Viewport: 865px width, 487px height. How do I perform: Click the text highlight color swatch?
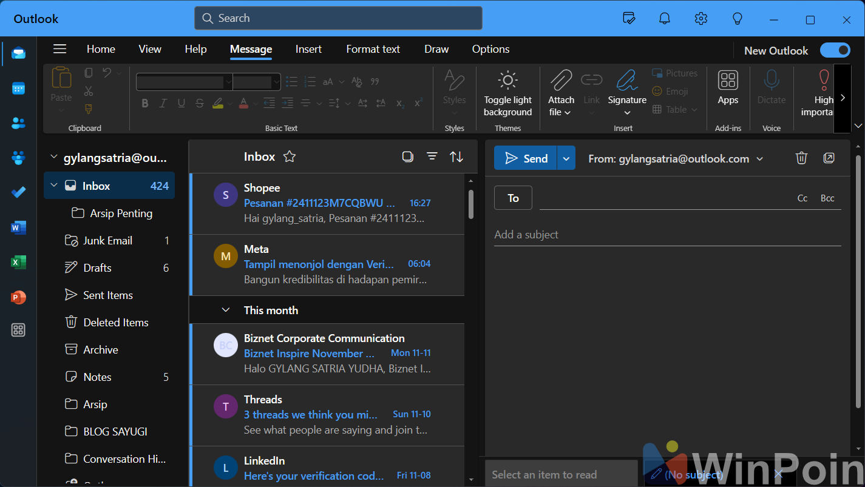tap(219, 103)
